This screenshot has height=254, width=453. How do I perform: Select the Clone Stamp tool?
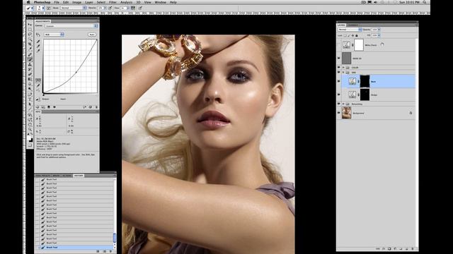click(x=30, y=64)
